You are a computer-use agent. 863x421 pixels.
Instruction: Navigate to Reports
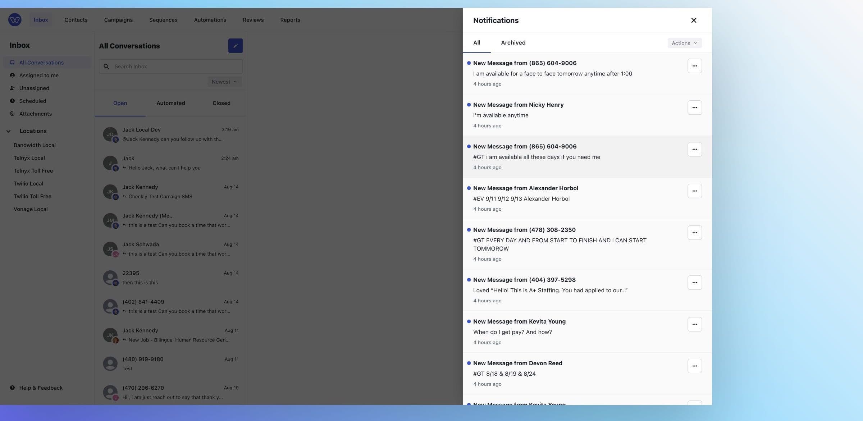[290, 20]
